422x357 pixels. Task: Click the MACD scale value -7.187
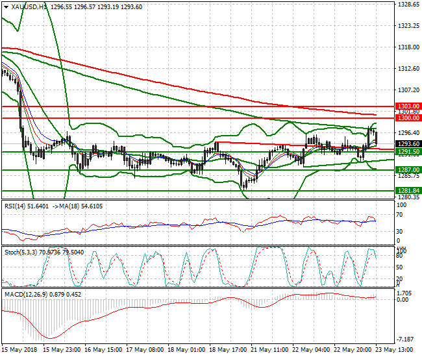pos(405,339)
